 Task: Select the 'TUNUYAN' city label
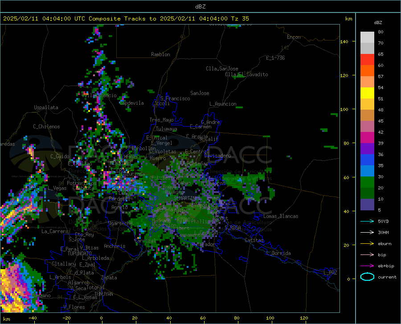pos(103,294)
